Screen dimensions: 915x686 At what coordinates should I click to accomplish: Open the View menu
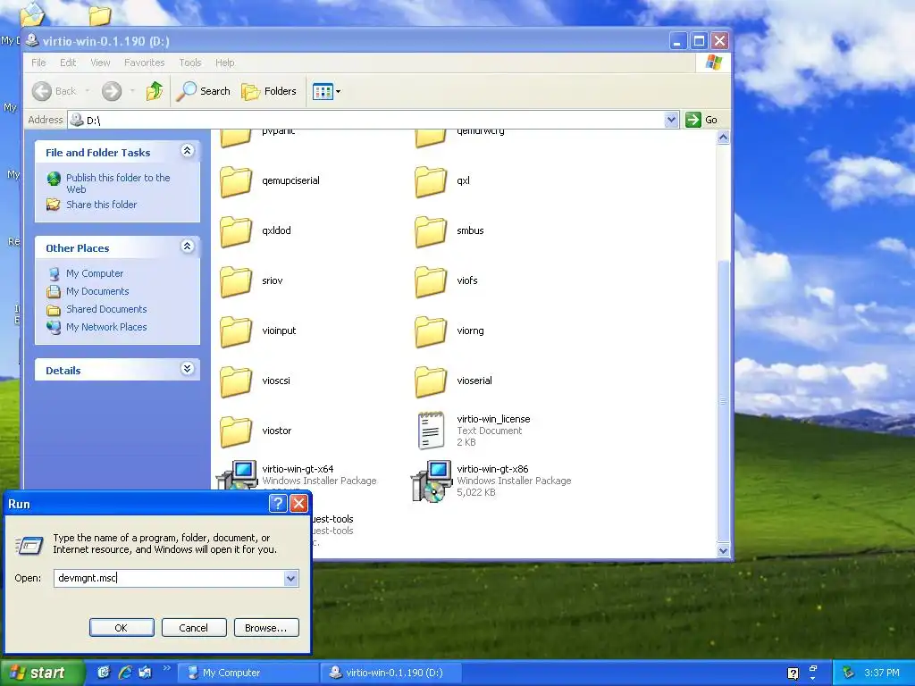click(100, 63)
